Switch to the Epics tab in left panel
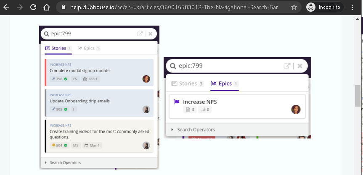Image resolution: width=363 pixels, height=175 pixels. pyautogui.click(x=89, y=48)
